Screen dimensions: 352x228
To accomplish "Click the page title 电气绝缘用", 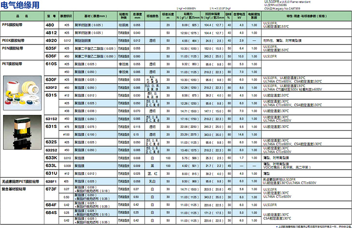I will point(20,5).
